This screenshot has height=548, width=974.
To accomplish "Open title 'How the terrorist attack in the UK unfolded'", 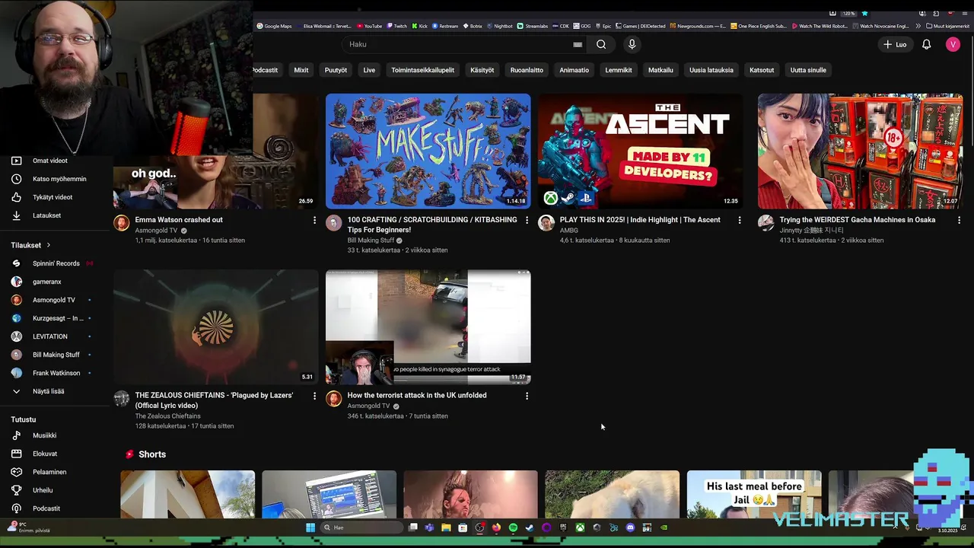I will [x=417, y=395].
